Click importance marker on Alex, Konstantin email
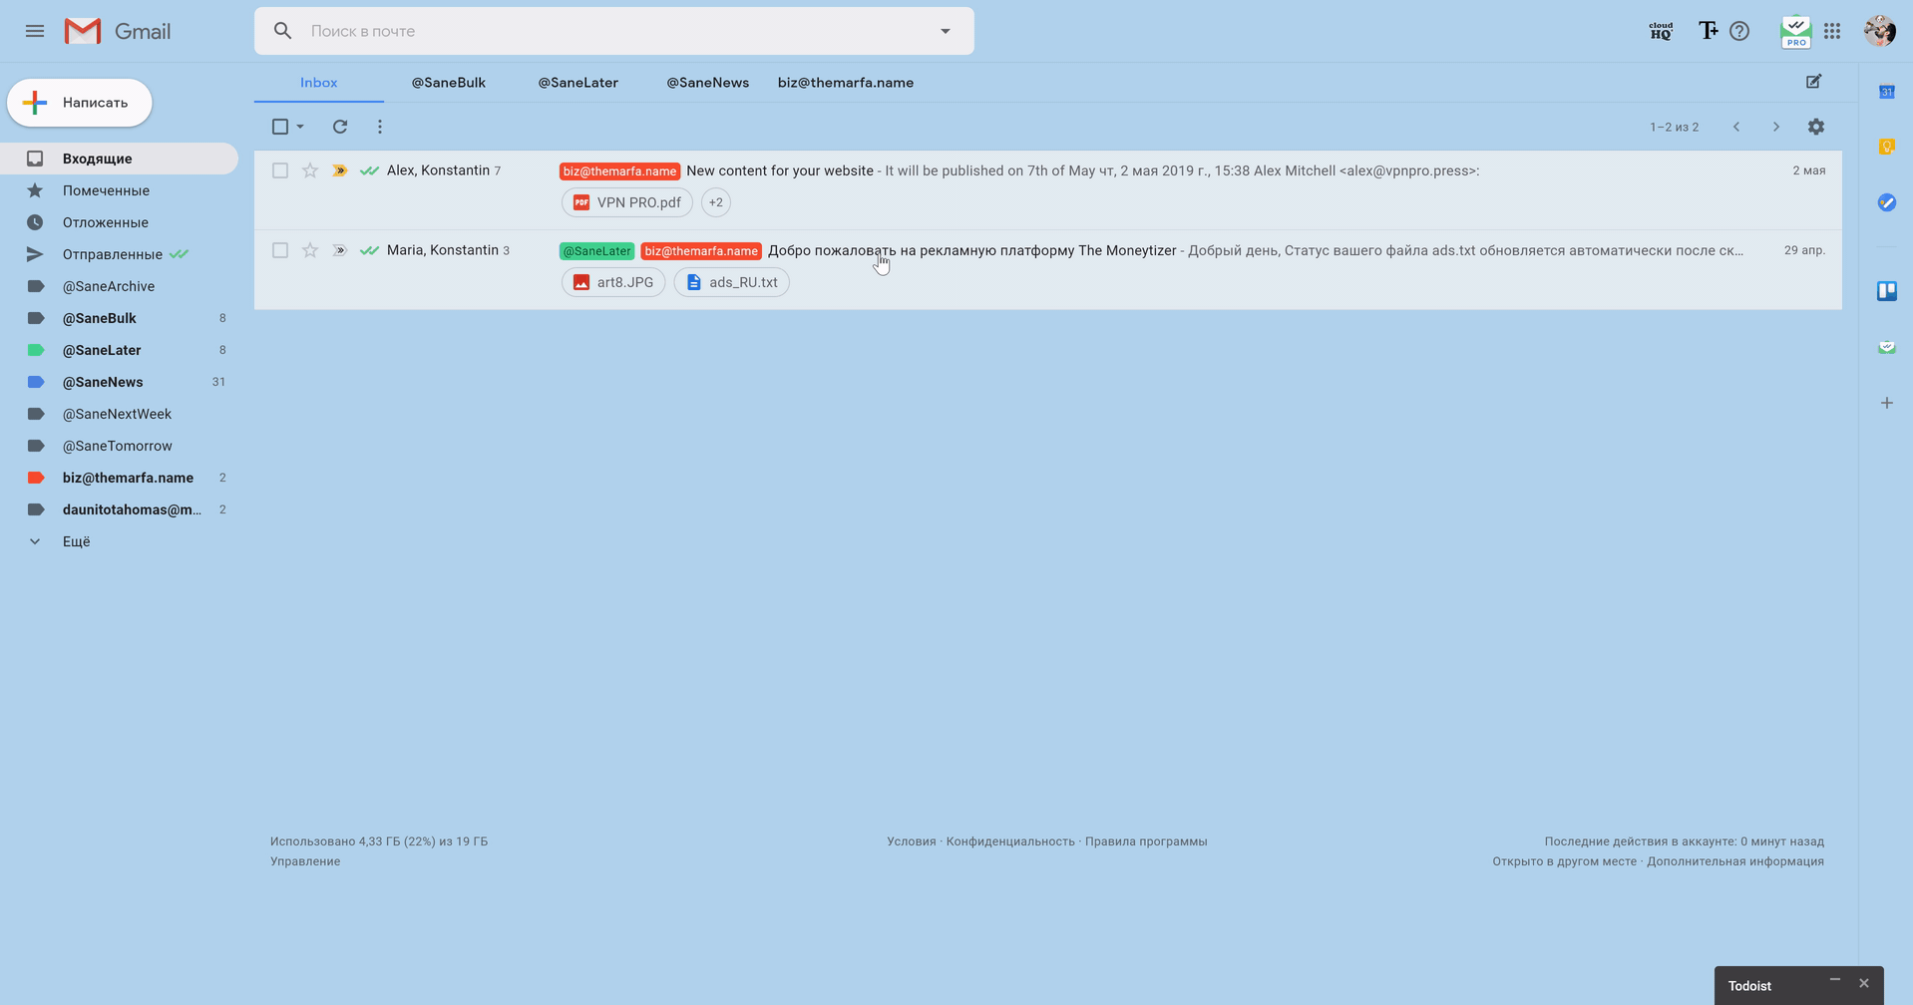 coord(340,170)
